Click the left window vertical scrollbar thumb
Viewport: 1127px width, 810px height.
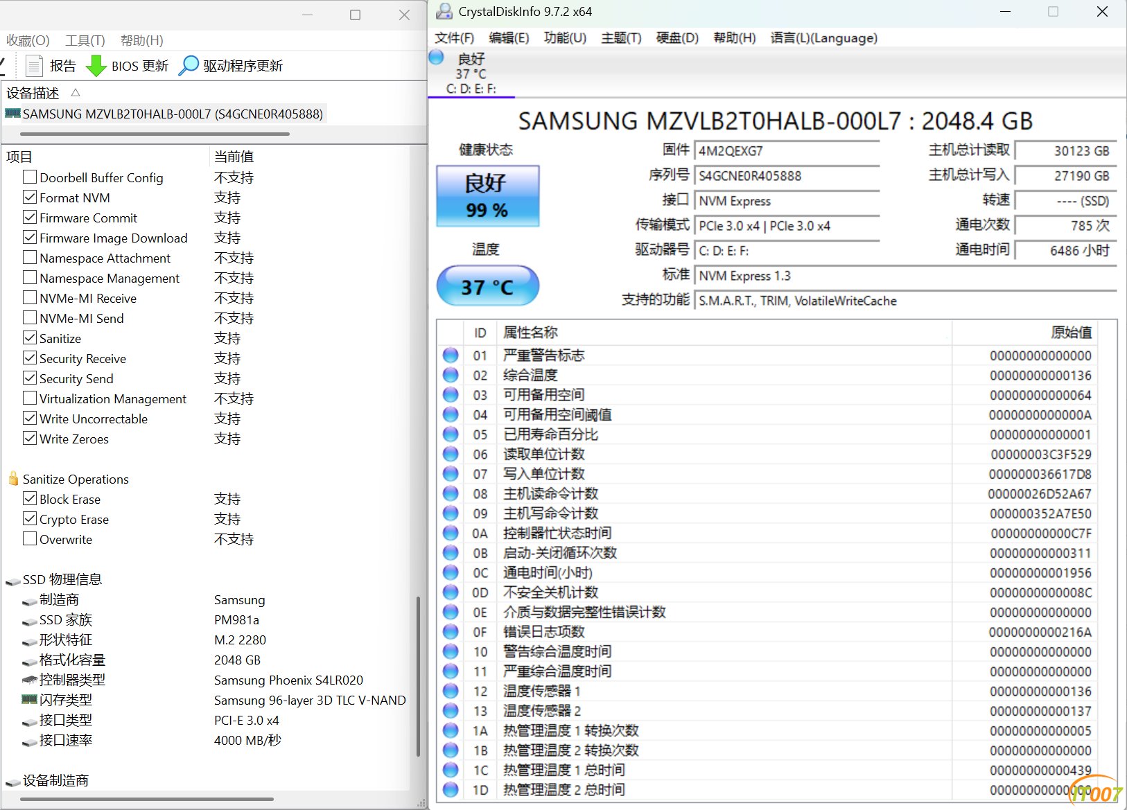(x=419, y=676)
